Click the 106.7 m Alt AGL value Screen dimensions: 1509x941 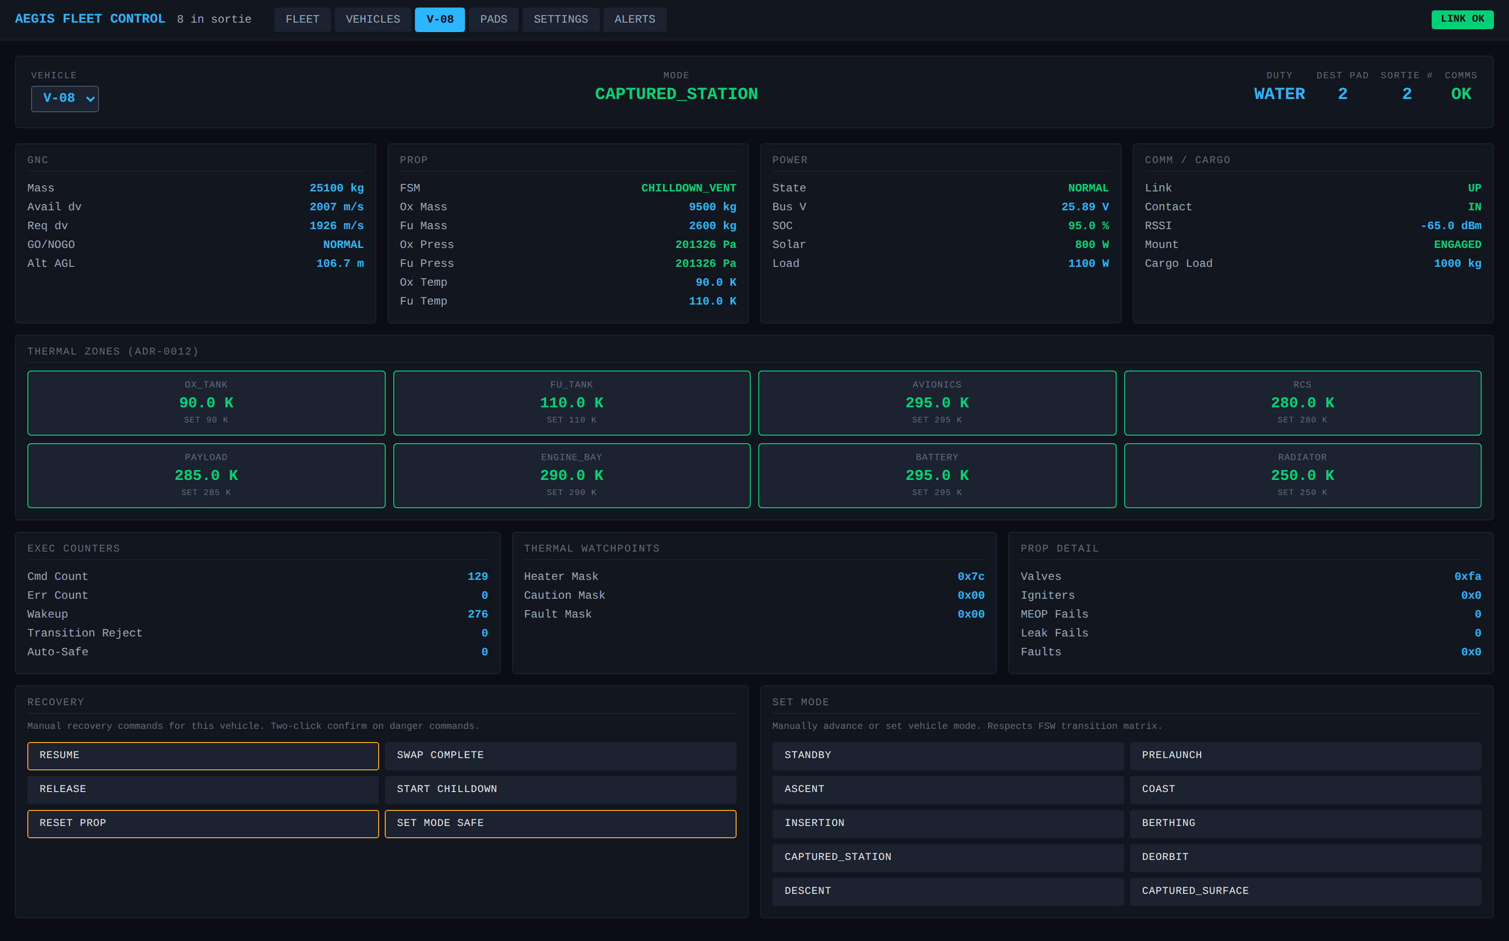point(340,263)
